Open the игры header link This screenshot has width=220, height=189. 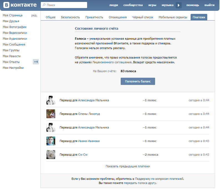tap(152, 5)
